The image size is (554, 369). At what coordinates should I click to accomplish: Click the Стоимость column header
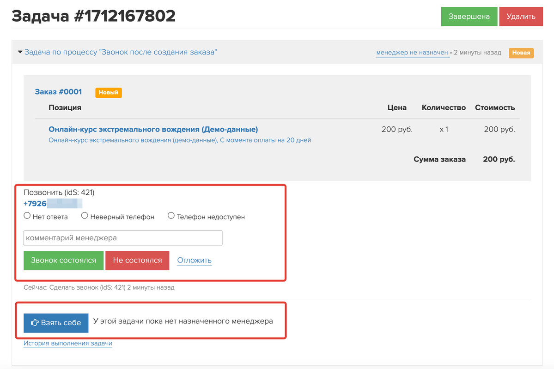point(495,107)
